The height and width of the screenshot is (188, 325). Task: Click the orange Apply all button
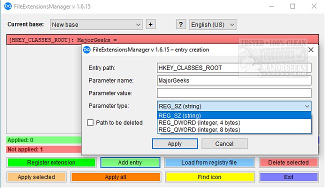pyautogui.click(x=115, y=177)
